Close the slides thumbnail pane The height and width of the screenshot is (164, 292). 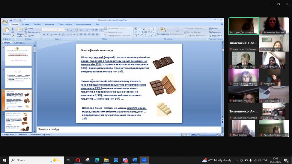click(x=34, y=42)
